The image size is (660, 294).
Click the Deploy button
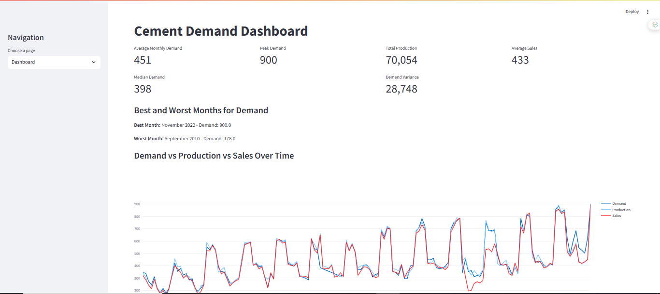click(632, 12)
